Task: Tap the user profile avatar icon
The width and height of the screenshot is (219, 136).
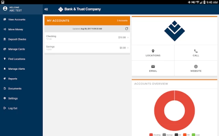Action: (x=5, y=9)
